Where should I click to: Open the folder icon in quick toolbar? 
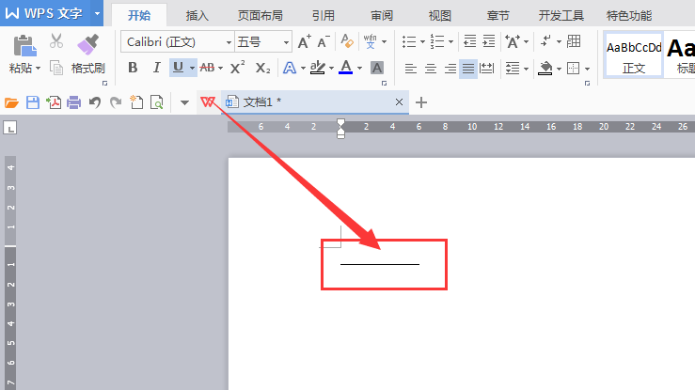11,102
